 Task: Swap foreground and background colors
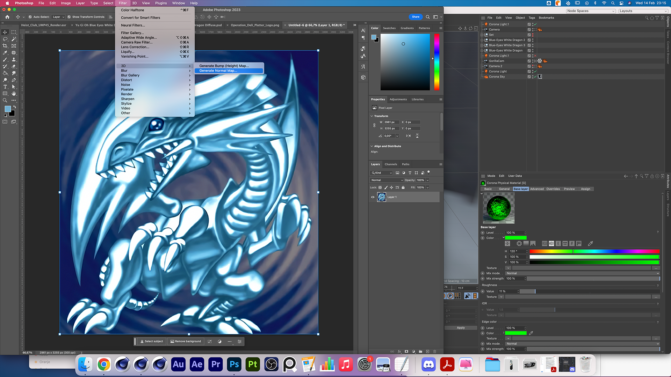[14, 107]
